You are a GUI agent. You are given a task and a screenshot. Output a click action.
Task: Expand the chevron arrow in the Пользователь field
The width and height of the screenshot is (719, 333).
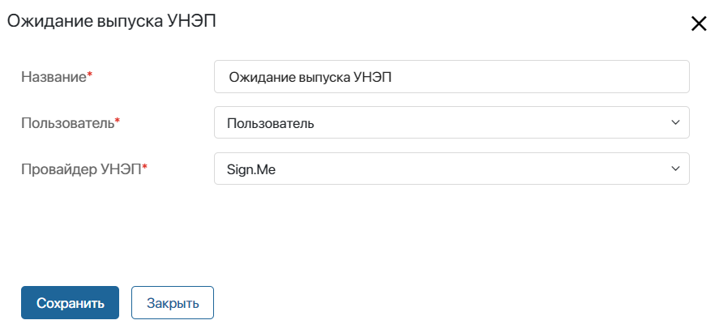coord(675,122)
